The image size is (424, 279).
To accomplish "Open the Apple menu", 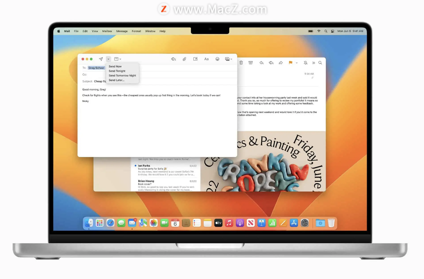I will [59, 31].
